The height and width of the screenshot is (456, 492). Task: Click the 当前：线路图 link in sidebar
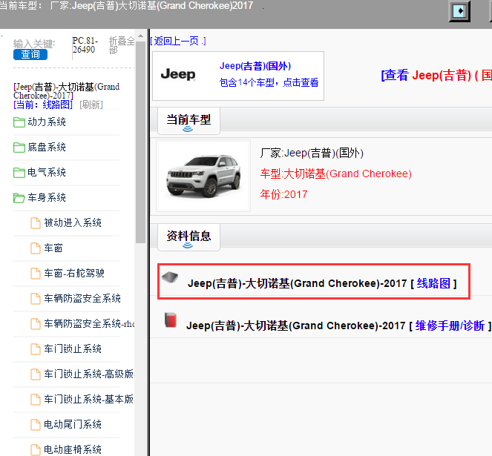click(x=43, y=105)
